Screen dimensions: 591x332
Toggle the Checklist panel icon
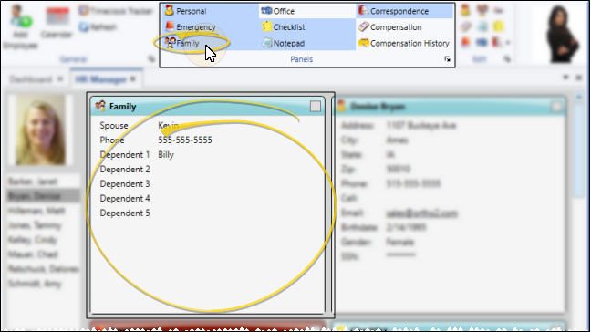click(266, 26)
